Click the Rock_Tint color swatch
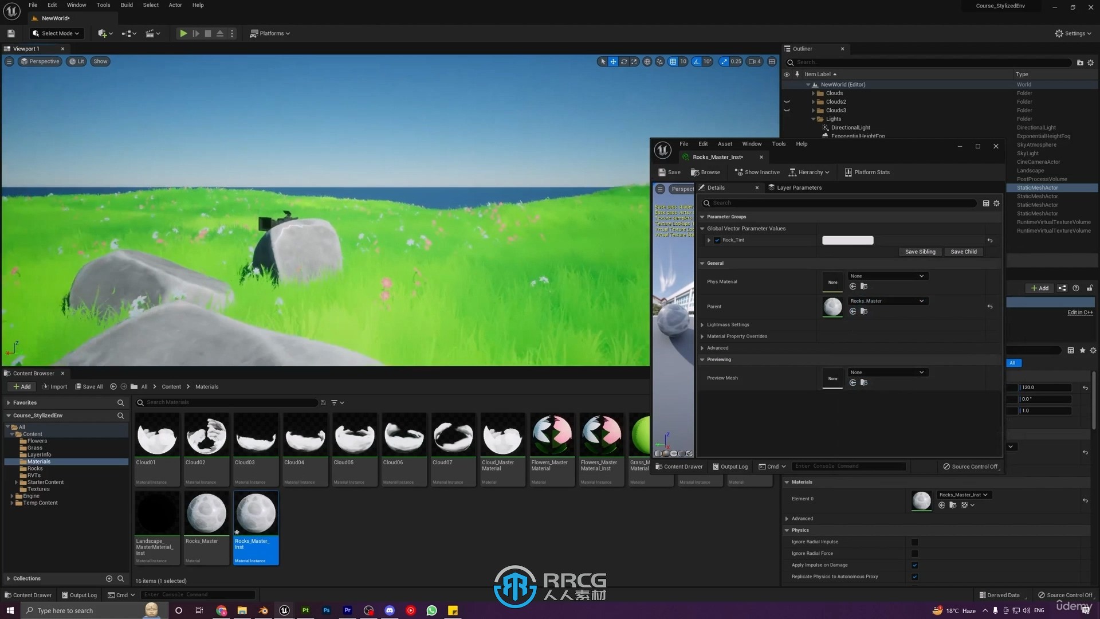 [848, 240]
